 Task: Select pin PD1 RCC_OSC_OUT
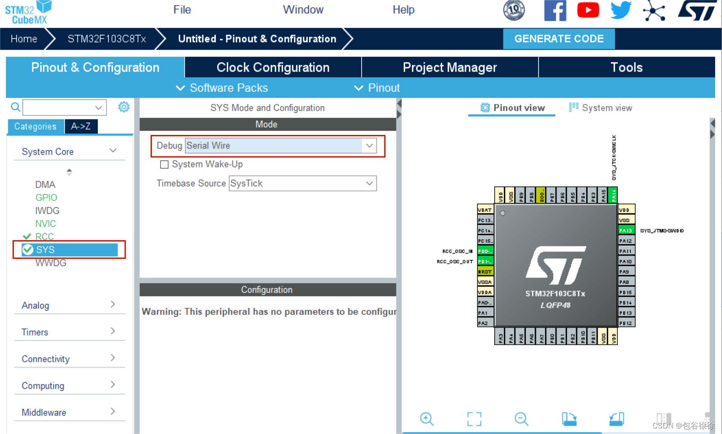click(485, 261)
